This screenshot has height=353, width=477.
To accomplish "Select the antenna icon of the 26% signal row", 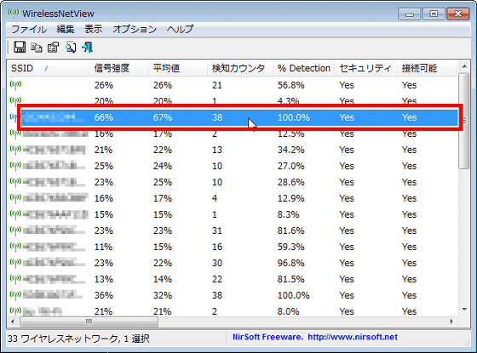I will 15,85.
